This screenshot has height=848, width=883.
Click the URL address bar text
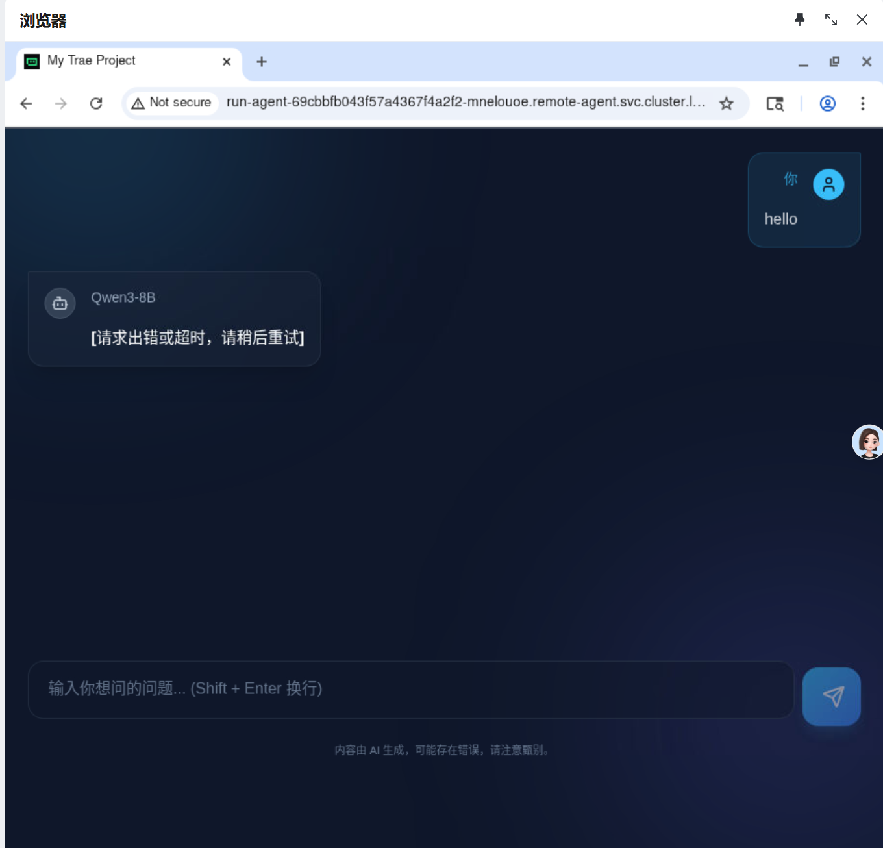(x=465, y=103)
